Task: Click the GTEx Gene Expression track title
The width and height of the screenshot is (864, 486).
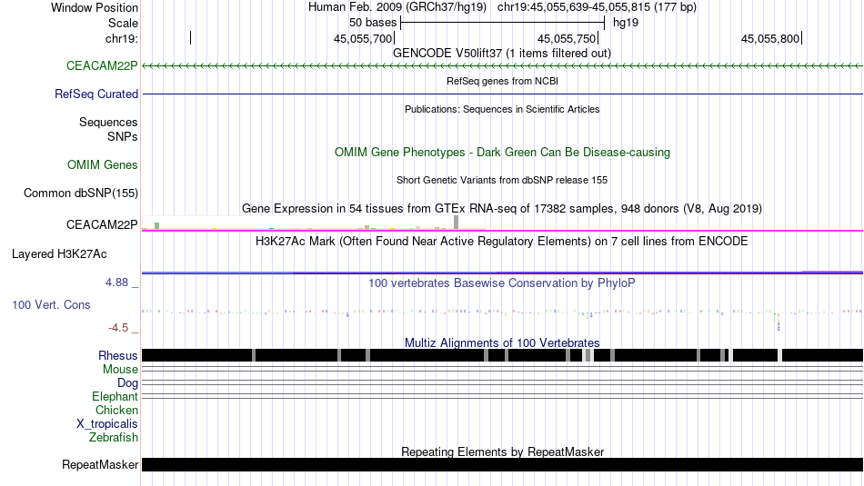Action: point(502,209)
